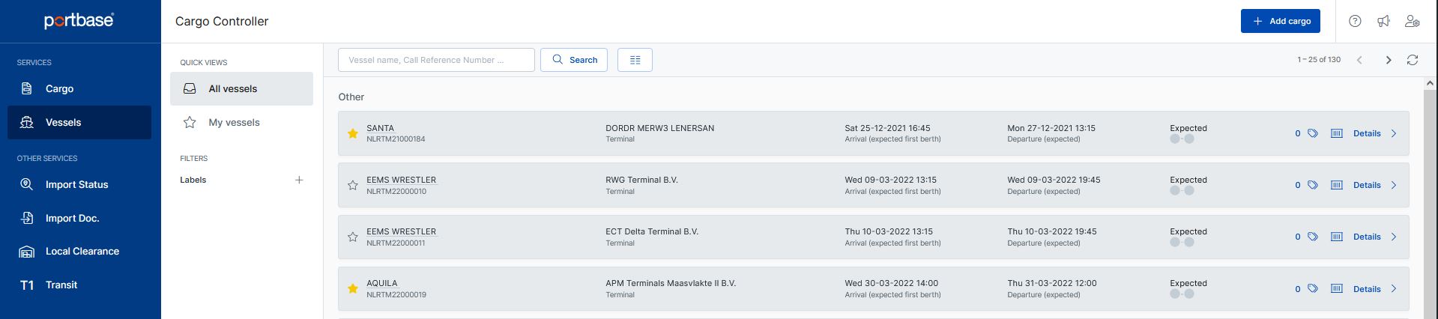The width and height of the screenshot is (1438, 319).
Task: Open Import Status service
Action: tap(79, 184)
